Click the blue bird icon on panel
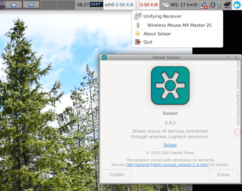The height and width of the screenshot is (191, 242). point(237,5)
